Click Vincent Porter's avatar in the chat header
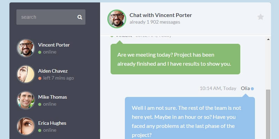 (117, 18)
